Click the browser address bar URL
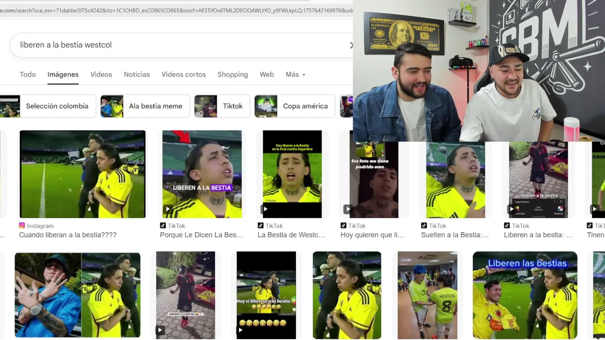Screen dimensions: 605x340 [x=176, y=10]
